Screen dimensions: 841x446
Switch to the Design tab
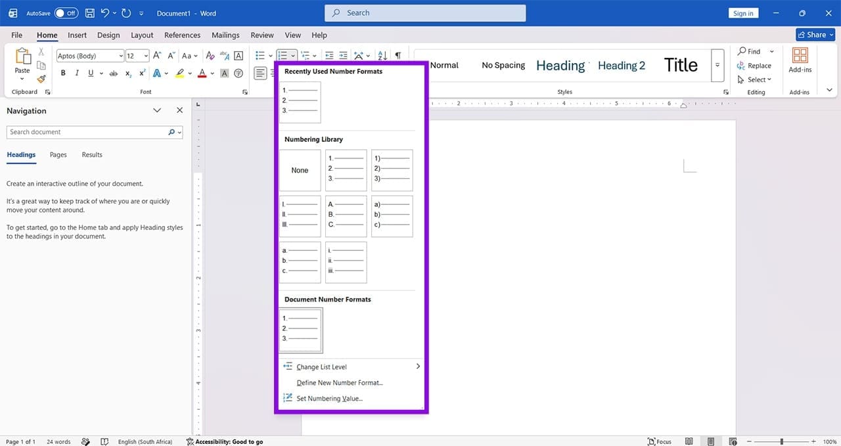[108, 35]
